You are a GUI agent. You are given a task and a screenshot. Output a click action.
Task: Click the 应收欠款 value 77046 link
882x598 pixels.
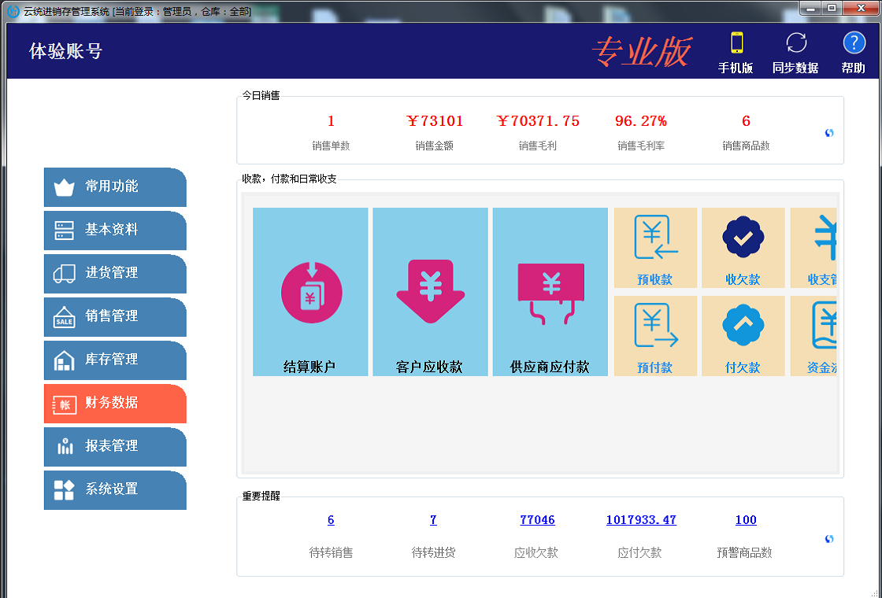[537, 520]
